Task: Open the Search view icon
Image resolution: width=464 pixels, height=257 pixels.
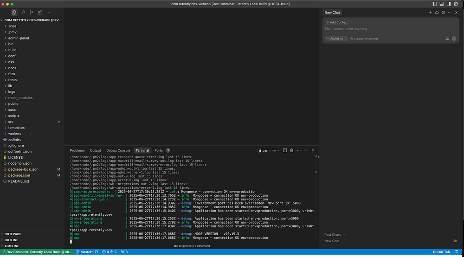Action: click(x=23, y=13)
